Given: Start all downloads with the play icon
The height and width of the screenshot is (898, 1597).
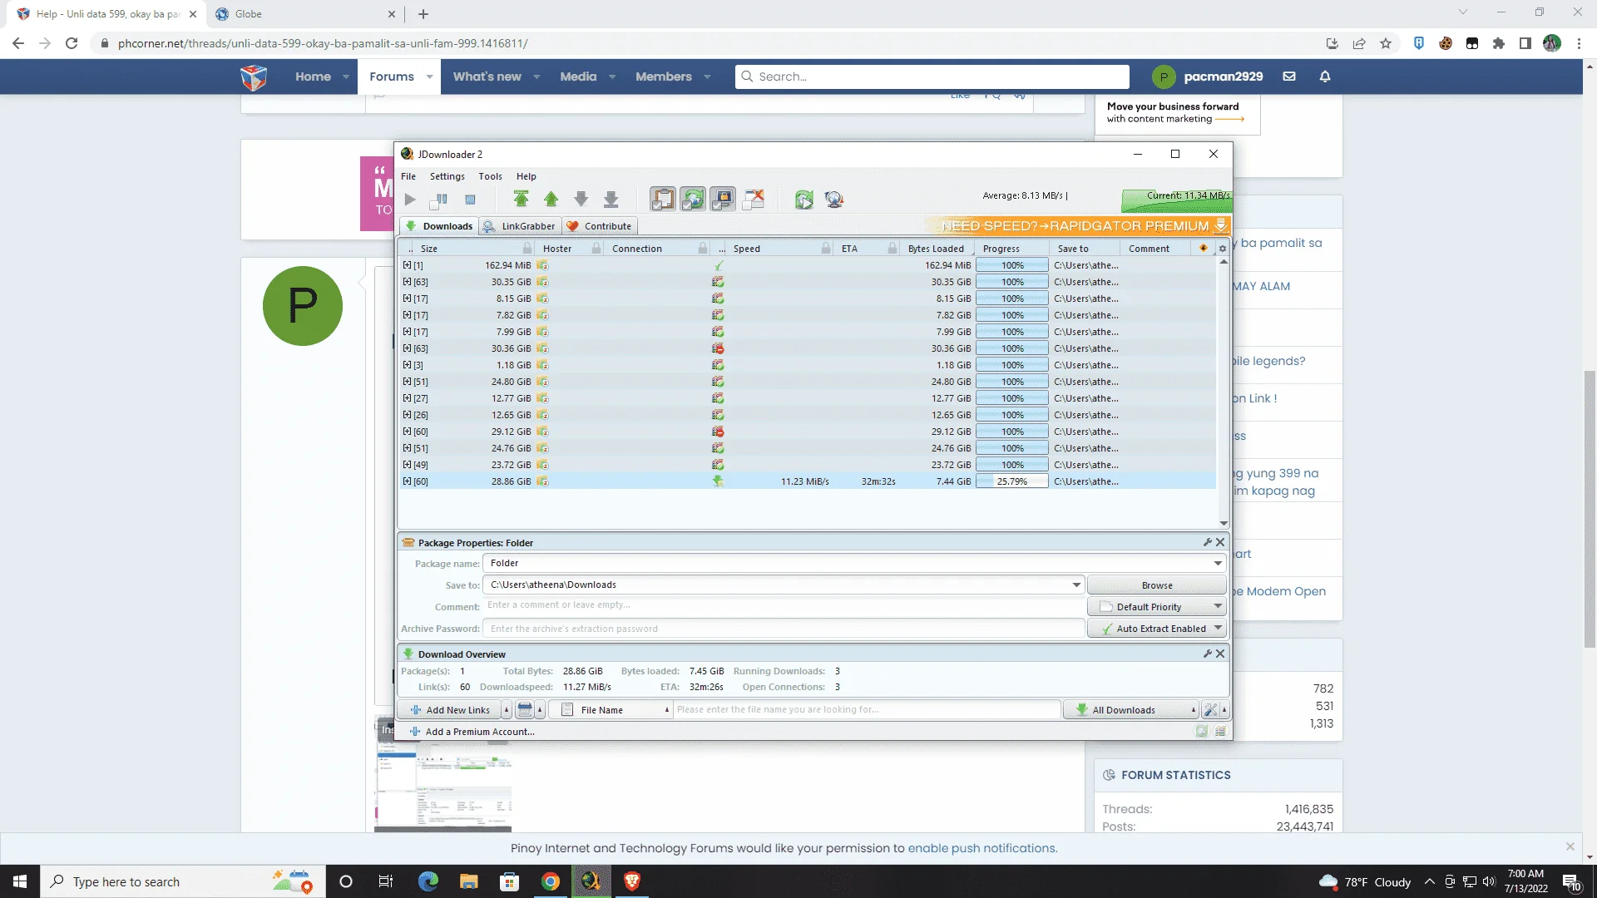Looking at the screenshot, I should click(410, 200).
